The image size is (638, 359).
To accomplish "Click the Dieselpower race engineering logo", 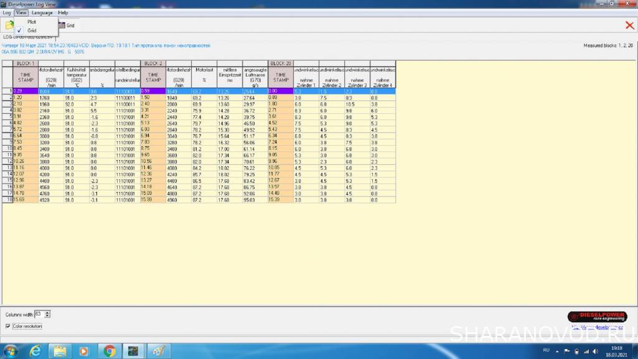I will pos(592,316).
